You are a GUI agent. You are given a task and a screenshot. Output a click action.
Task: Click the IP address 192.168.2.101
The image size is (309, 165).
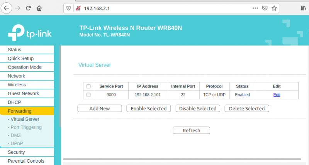[148, 95]
